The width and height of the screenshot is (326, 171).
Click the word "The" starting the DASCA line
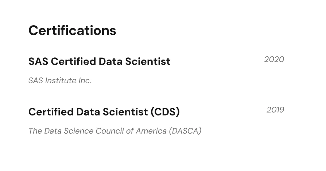coord(35,131)
